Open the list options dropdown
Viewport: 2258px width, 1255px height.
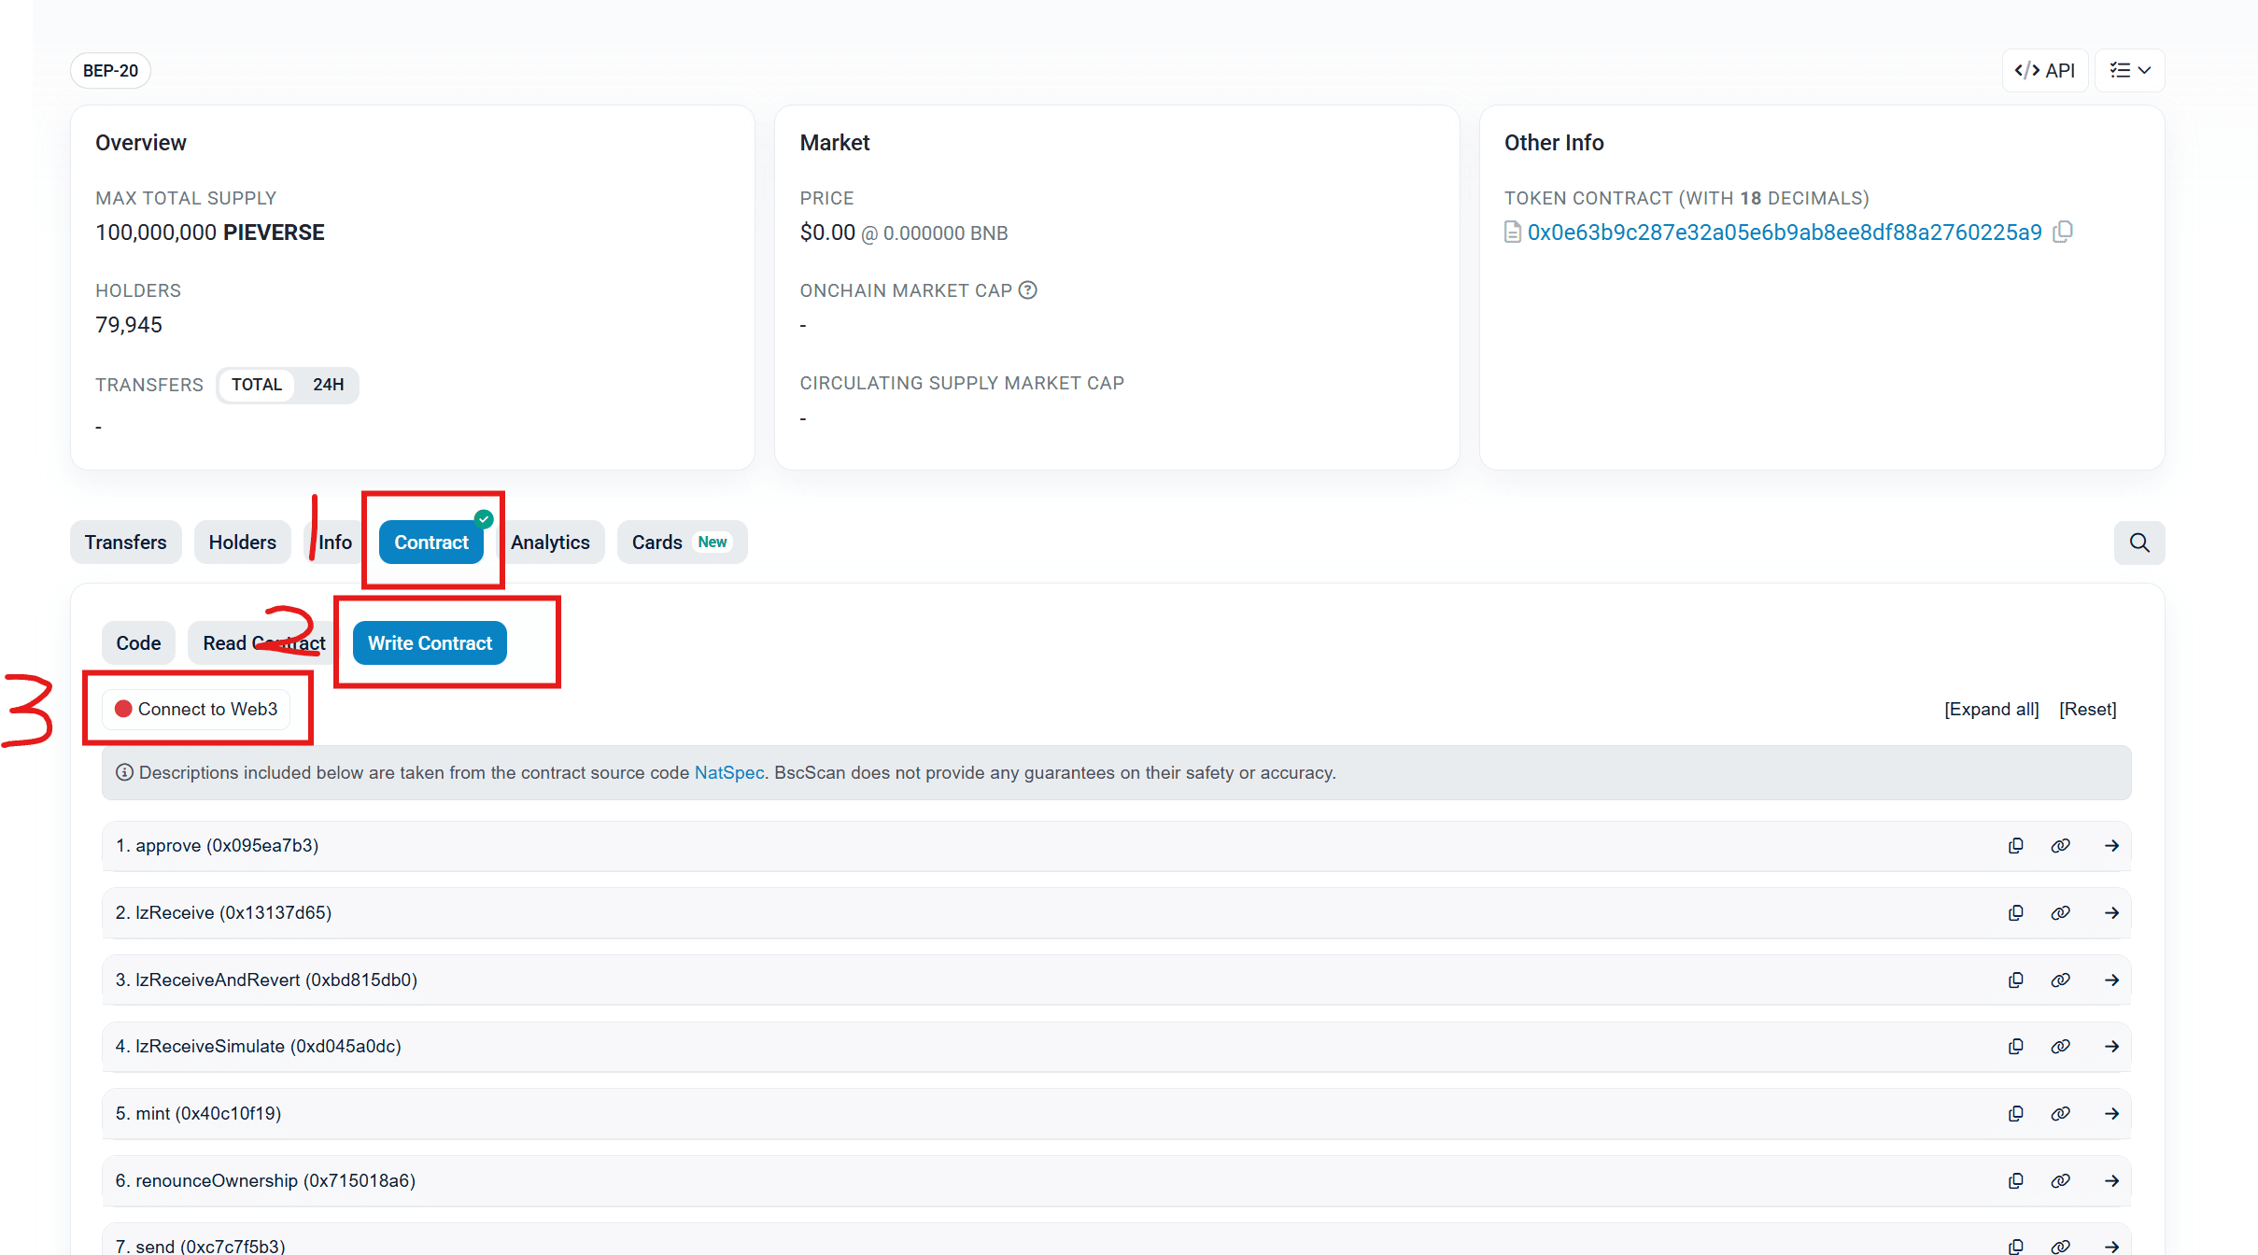[x=2129, y=71]
